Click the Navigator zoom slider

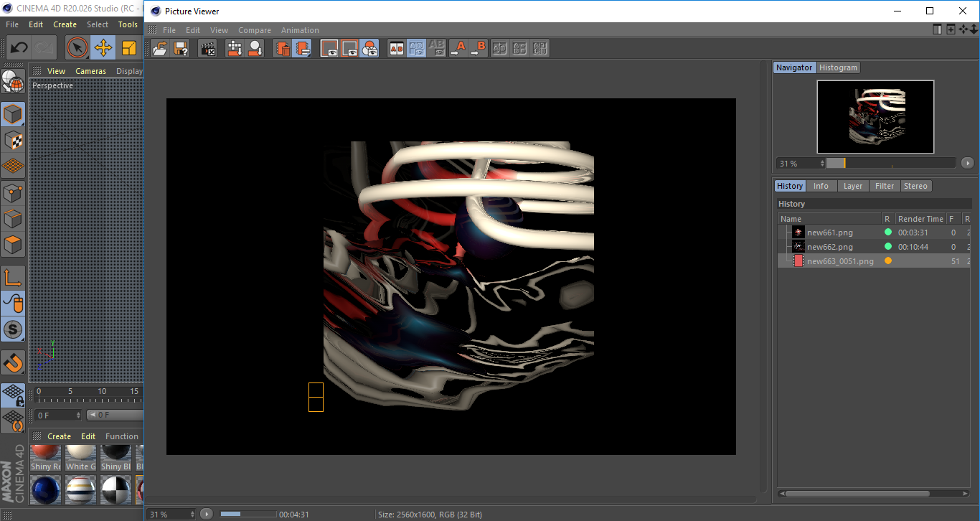pos(890,163)
